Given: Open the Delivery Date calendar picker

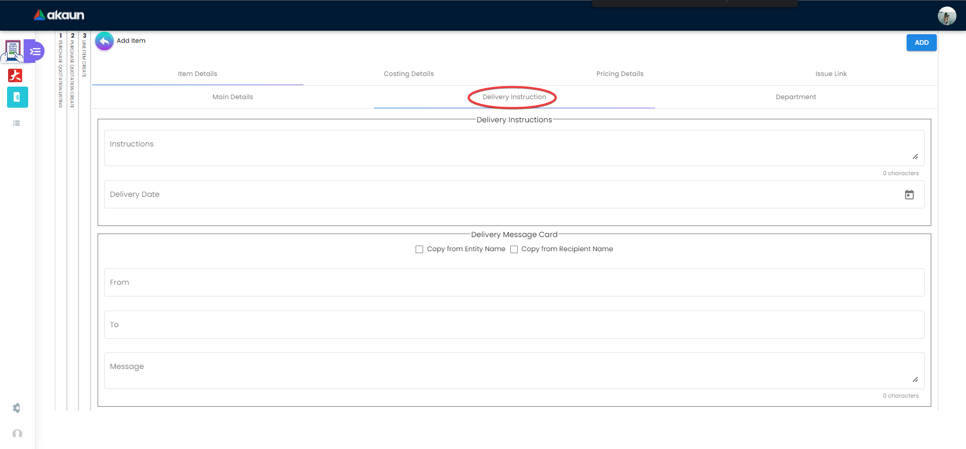Looking at the screenshot, I should (x=909, y=195).
